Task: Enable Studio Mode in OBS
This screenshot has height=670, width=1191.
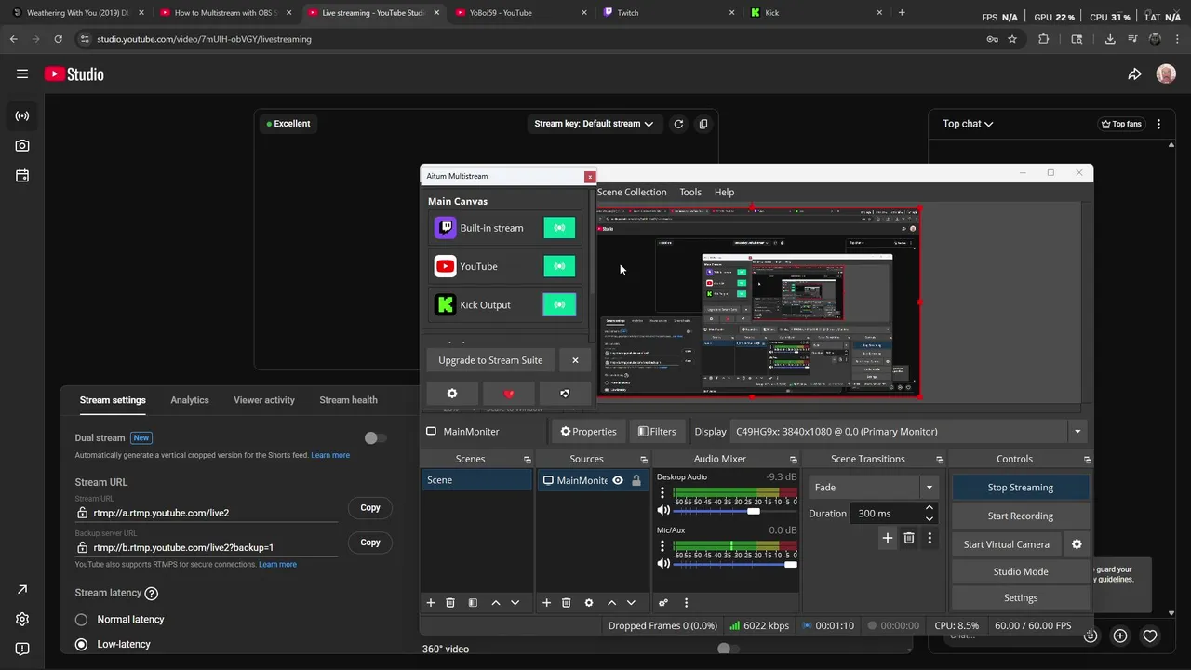Action: (x=1020, y=571)
